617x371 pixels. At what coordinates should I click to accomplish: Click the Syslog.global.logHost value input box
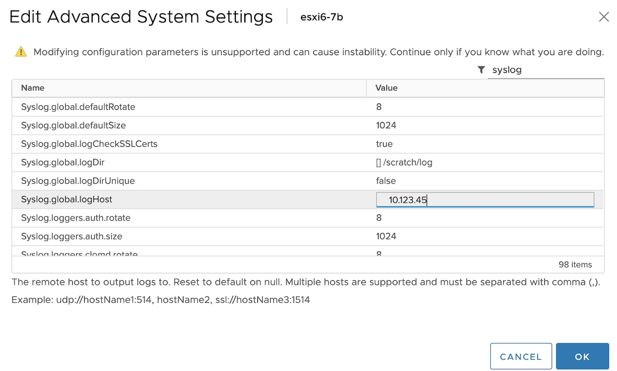485,199
